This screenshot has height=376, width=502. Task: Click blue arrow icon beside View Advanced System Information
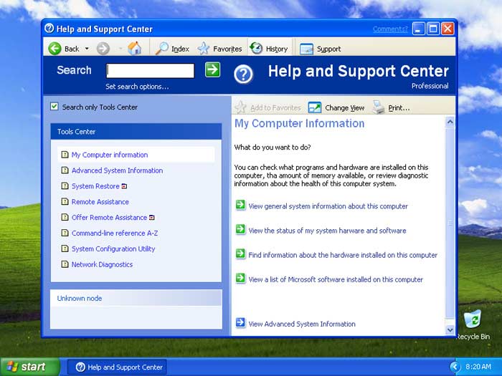(x=240, y=322)
